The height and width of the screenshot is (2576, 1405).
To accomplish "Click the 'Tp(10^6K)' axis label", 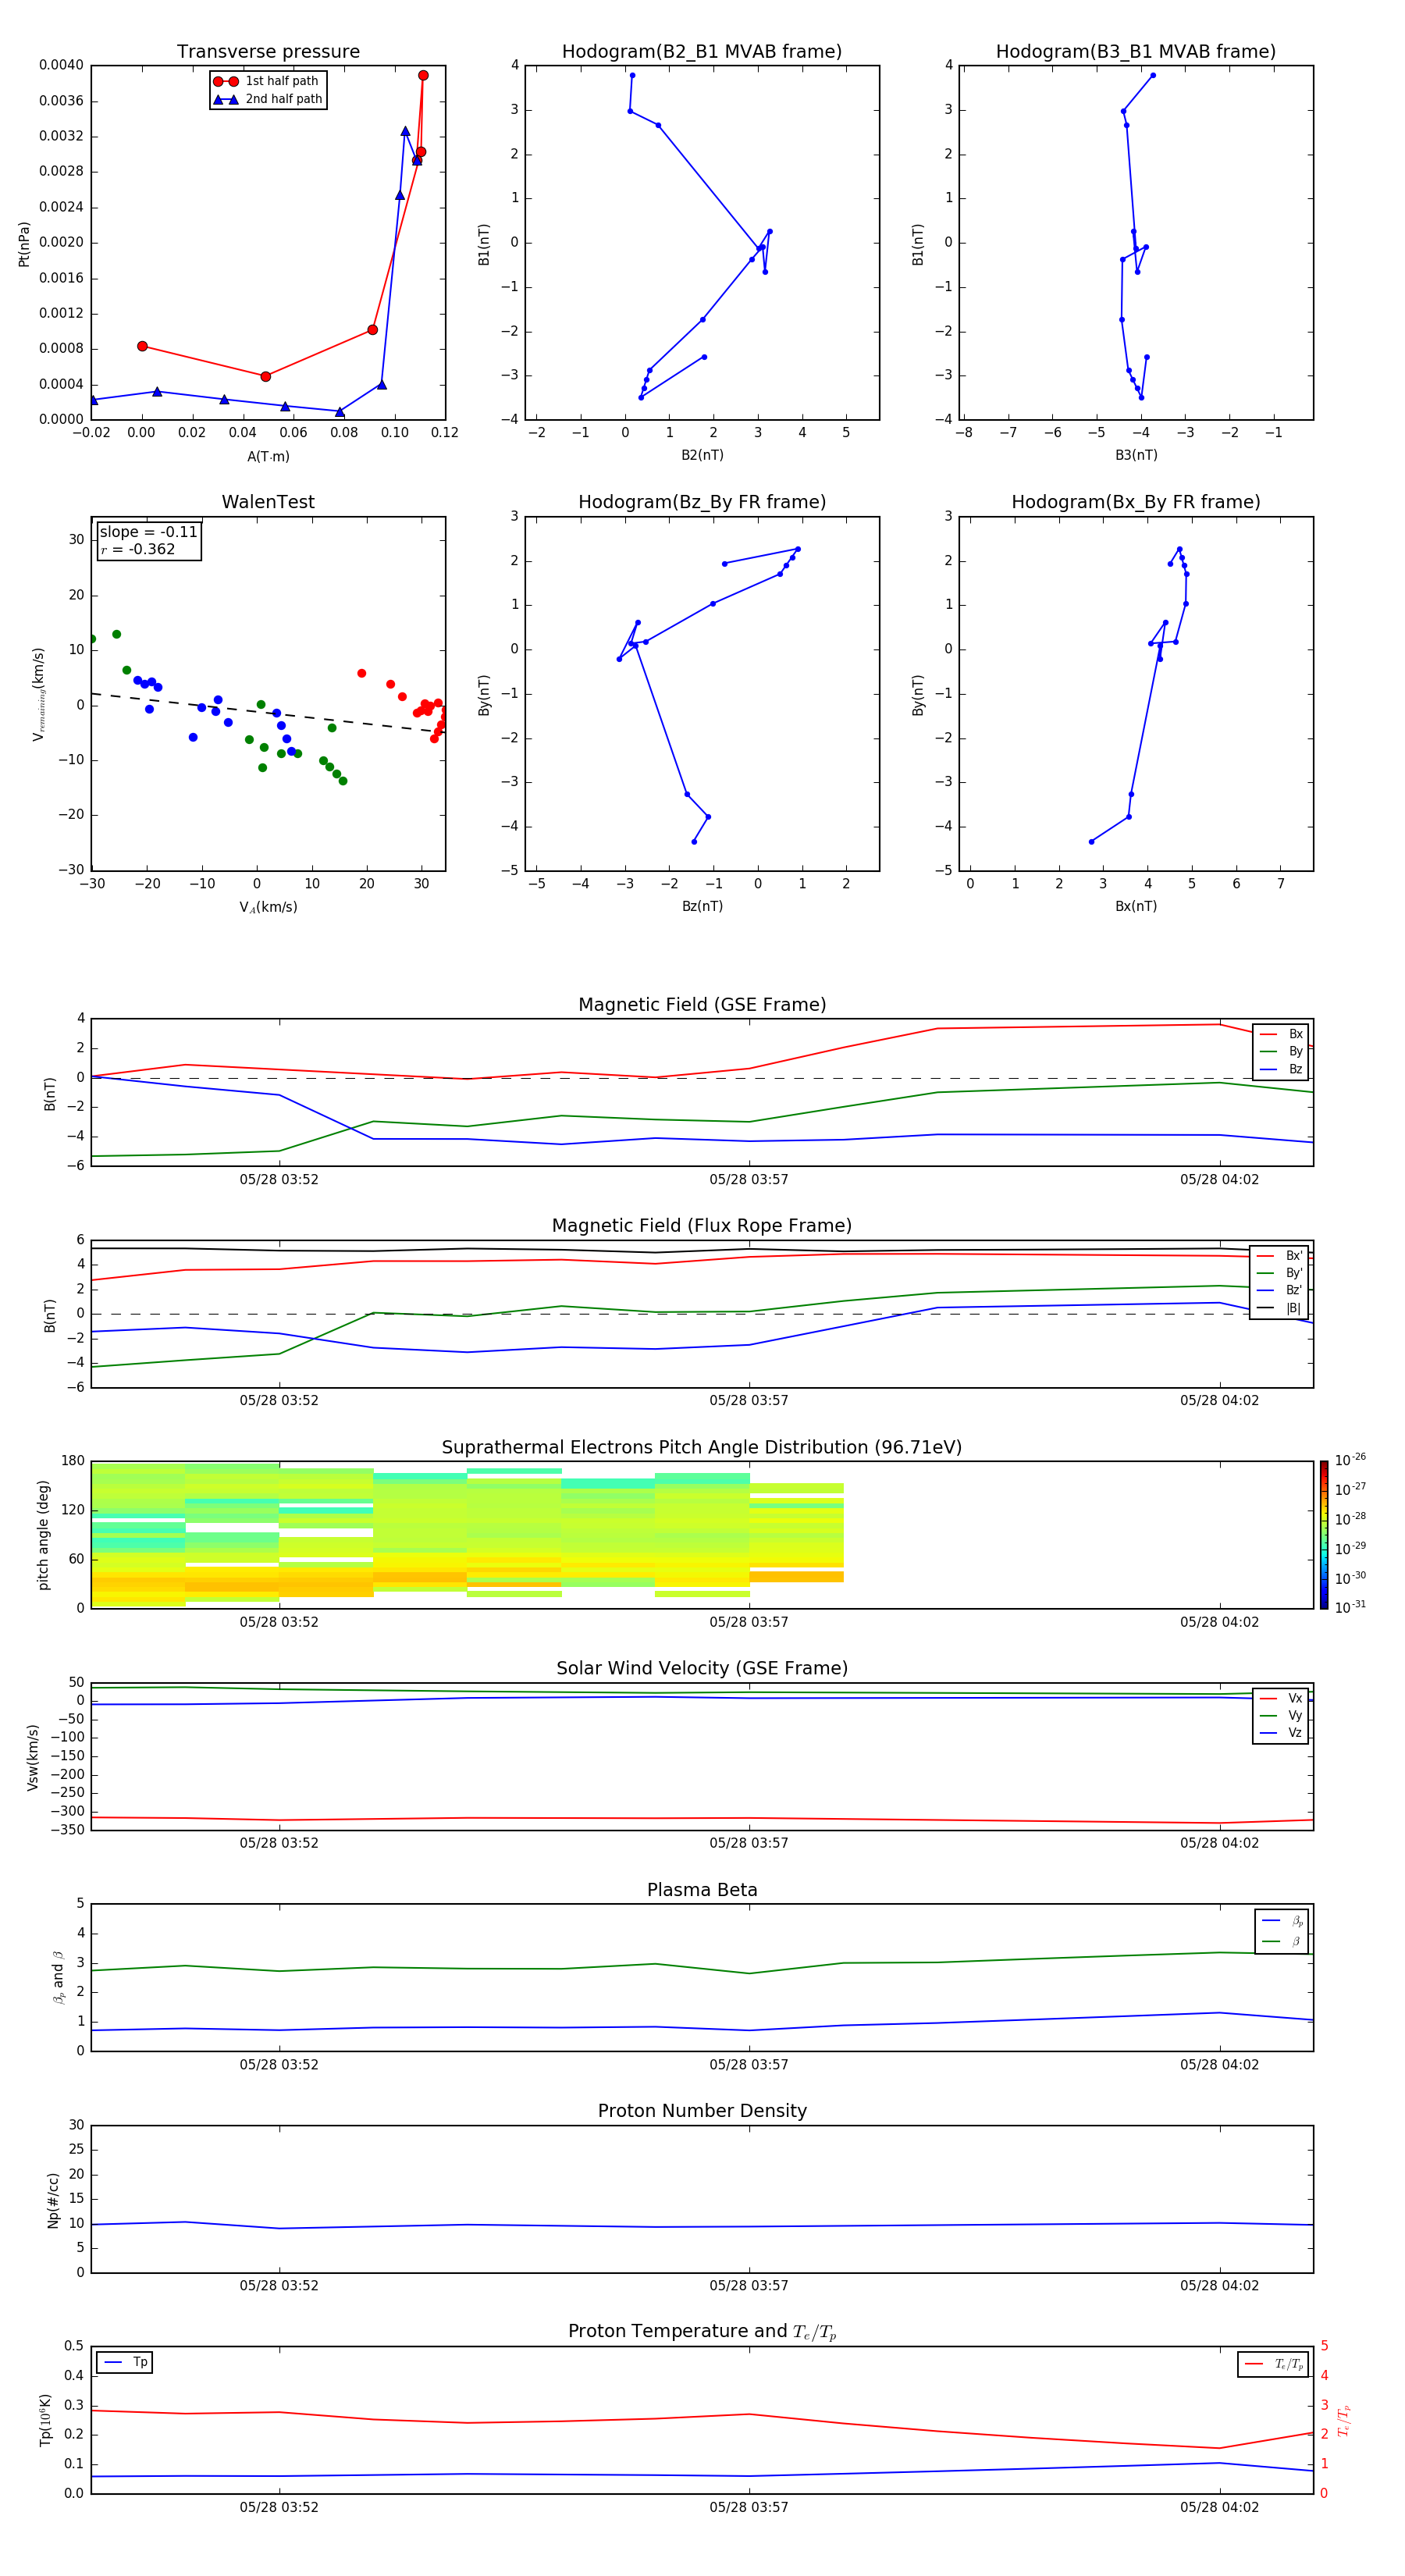I will [45, 2420].
